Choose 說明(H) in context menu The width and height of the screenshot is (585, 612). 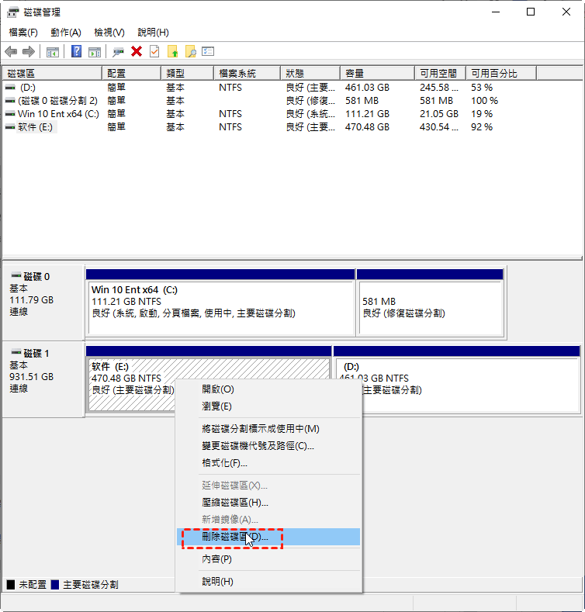(268, 581)
